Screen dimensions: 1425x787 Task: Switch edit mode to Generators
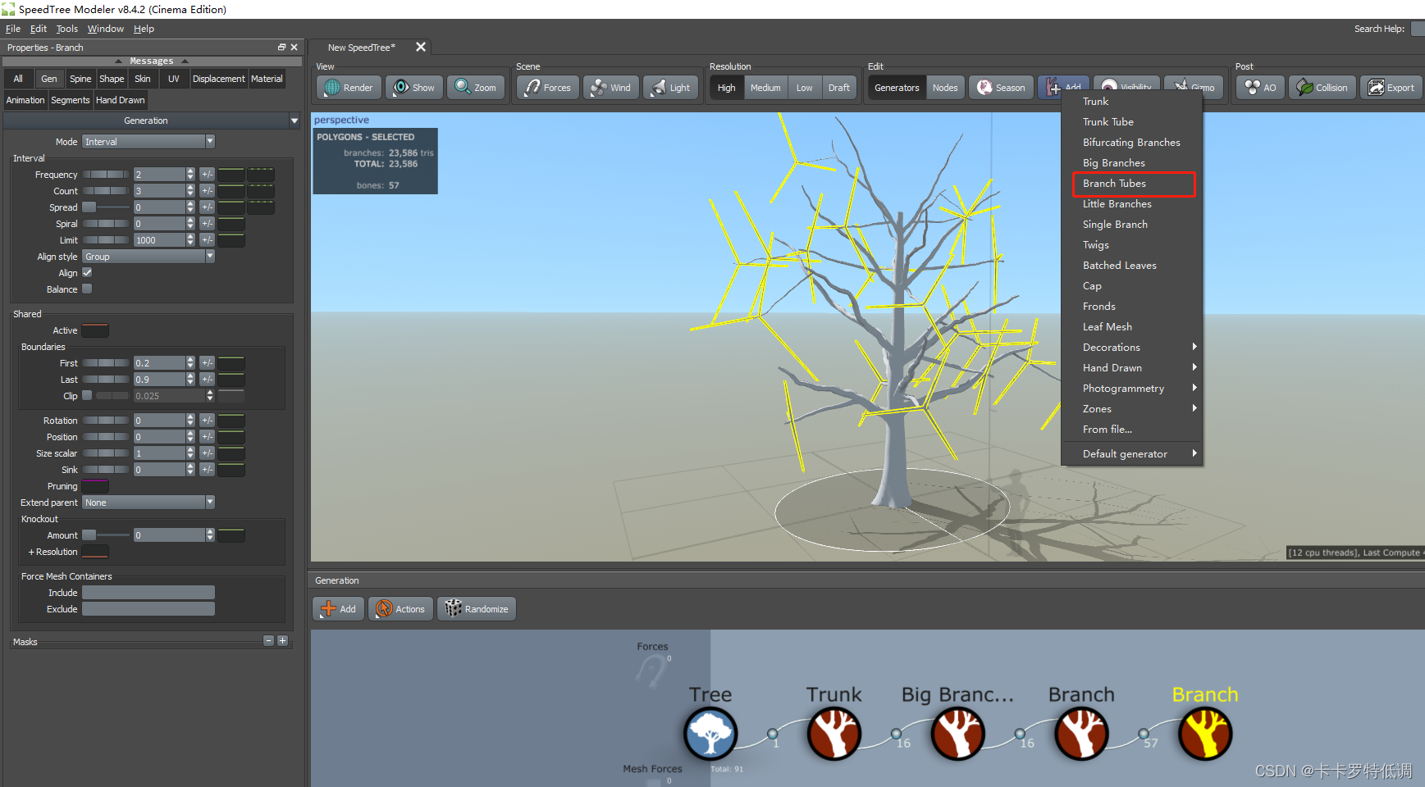tap(897, 88)
